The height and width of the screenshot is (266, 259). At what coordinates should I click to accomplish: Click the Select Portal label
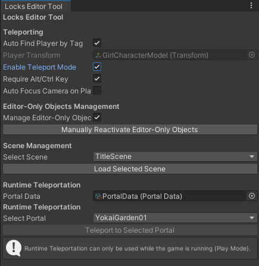24,218
